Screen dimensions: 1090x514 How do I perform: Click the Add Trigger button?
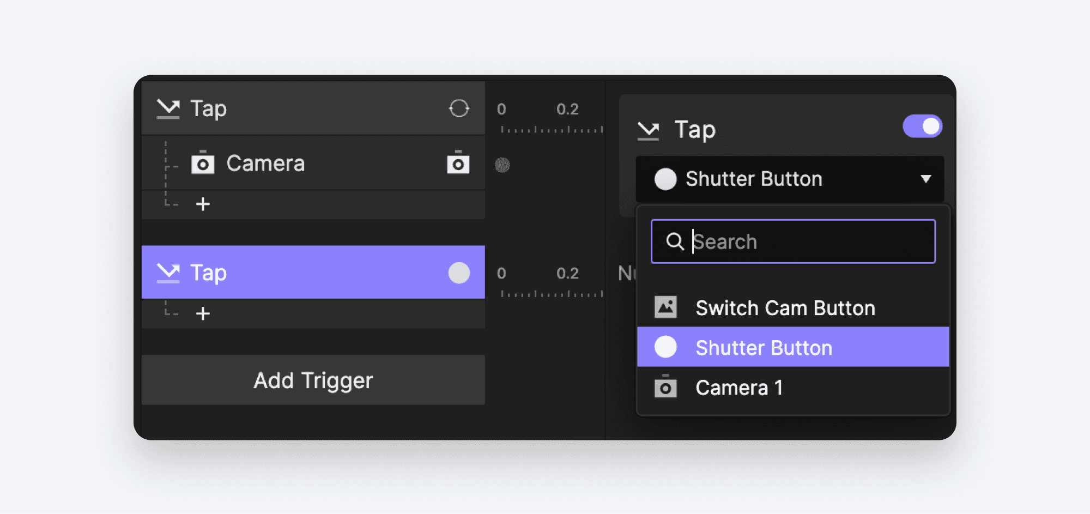[313, 380]
